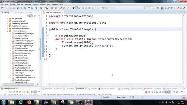Image resolution: width=187 pixels, height=105 pixels.
Task: Click the back navigation arrow in toolbar
Action: coord(107,8)
